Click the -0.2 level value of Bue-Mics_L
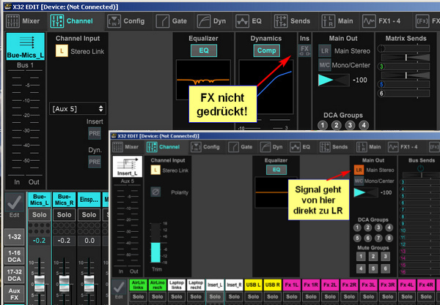Image resolution: width=440 pixels, height=305 pixels. point(40,241)
